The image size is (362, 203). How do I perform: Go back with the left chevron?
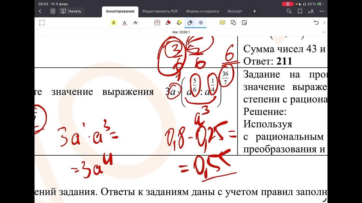(x=40, y=11)
